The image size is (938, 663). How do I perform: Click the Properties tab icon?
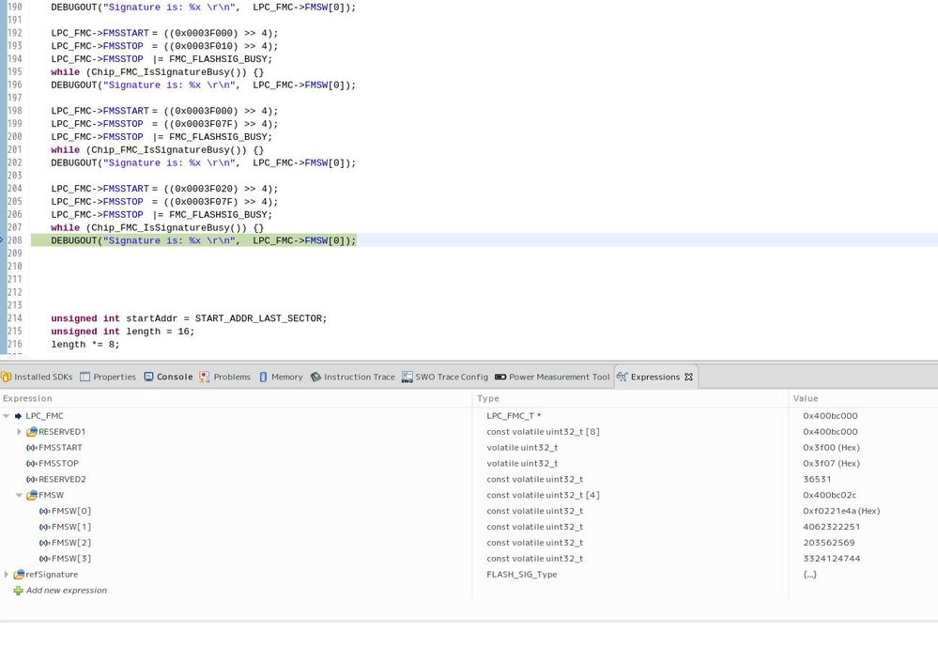pyautogui.click(x=85, y=377)
